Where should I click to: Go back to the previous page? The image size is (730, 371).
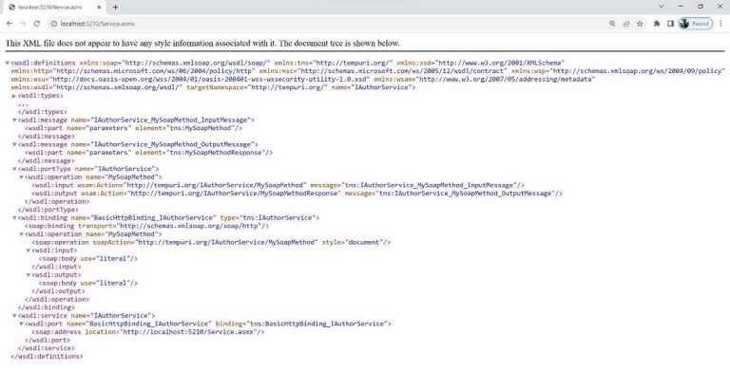(x=10, y=23)
